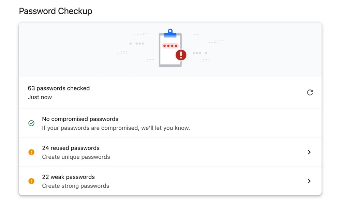Click the "Just now" timestamp
The height and width of the screenshot is (213, 341).
pos(40,97)
